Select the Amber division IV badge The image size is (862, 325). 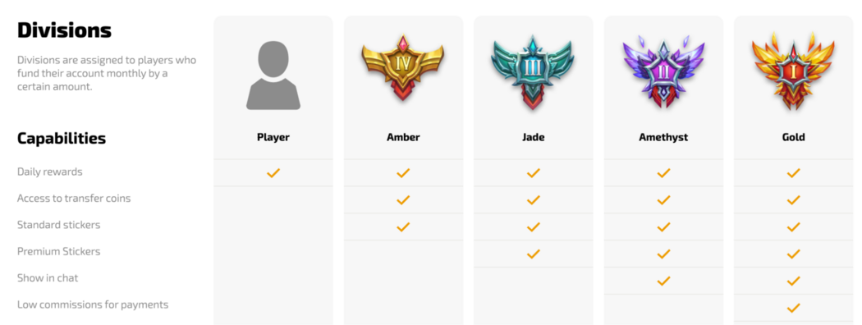403,68
